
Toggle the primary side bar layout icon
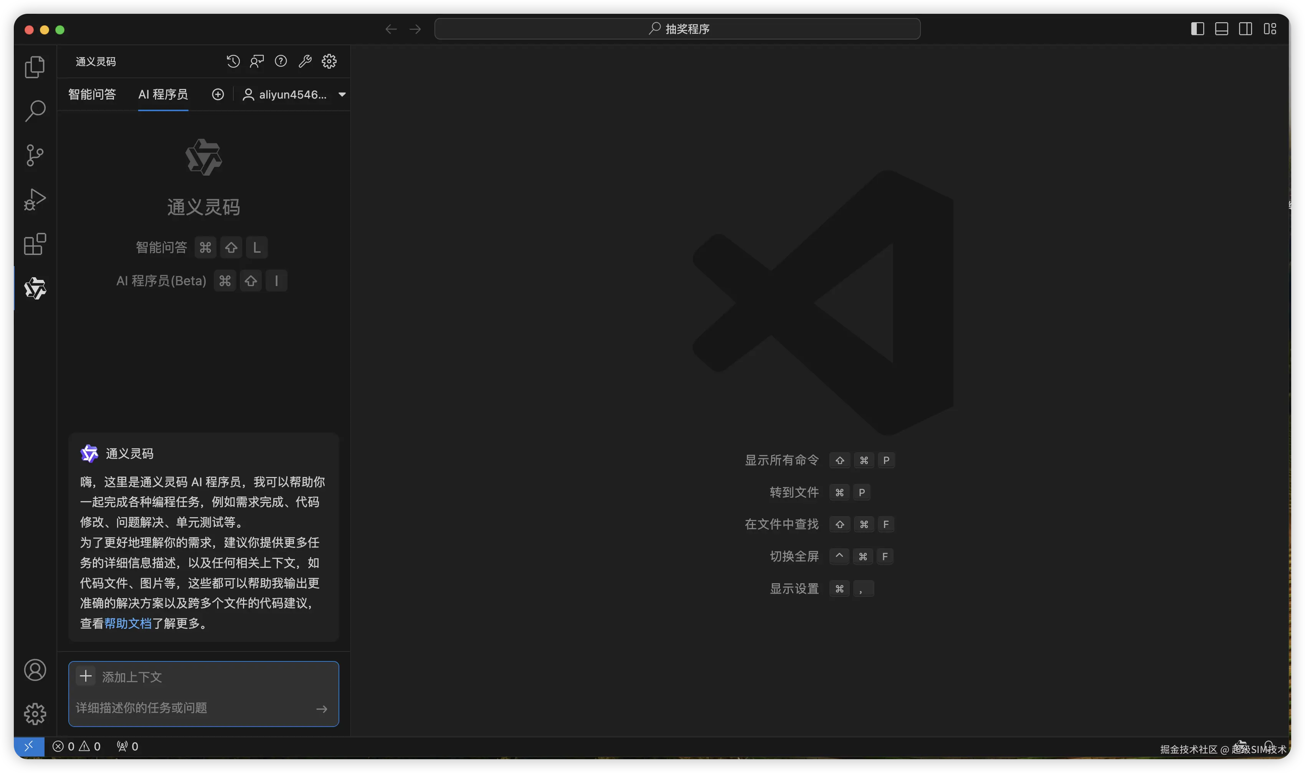click(1198, 29)
